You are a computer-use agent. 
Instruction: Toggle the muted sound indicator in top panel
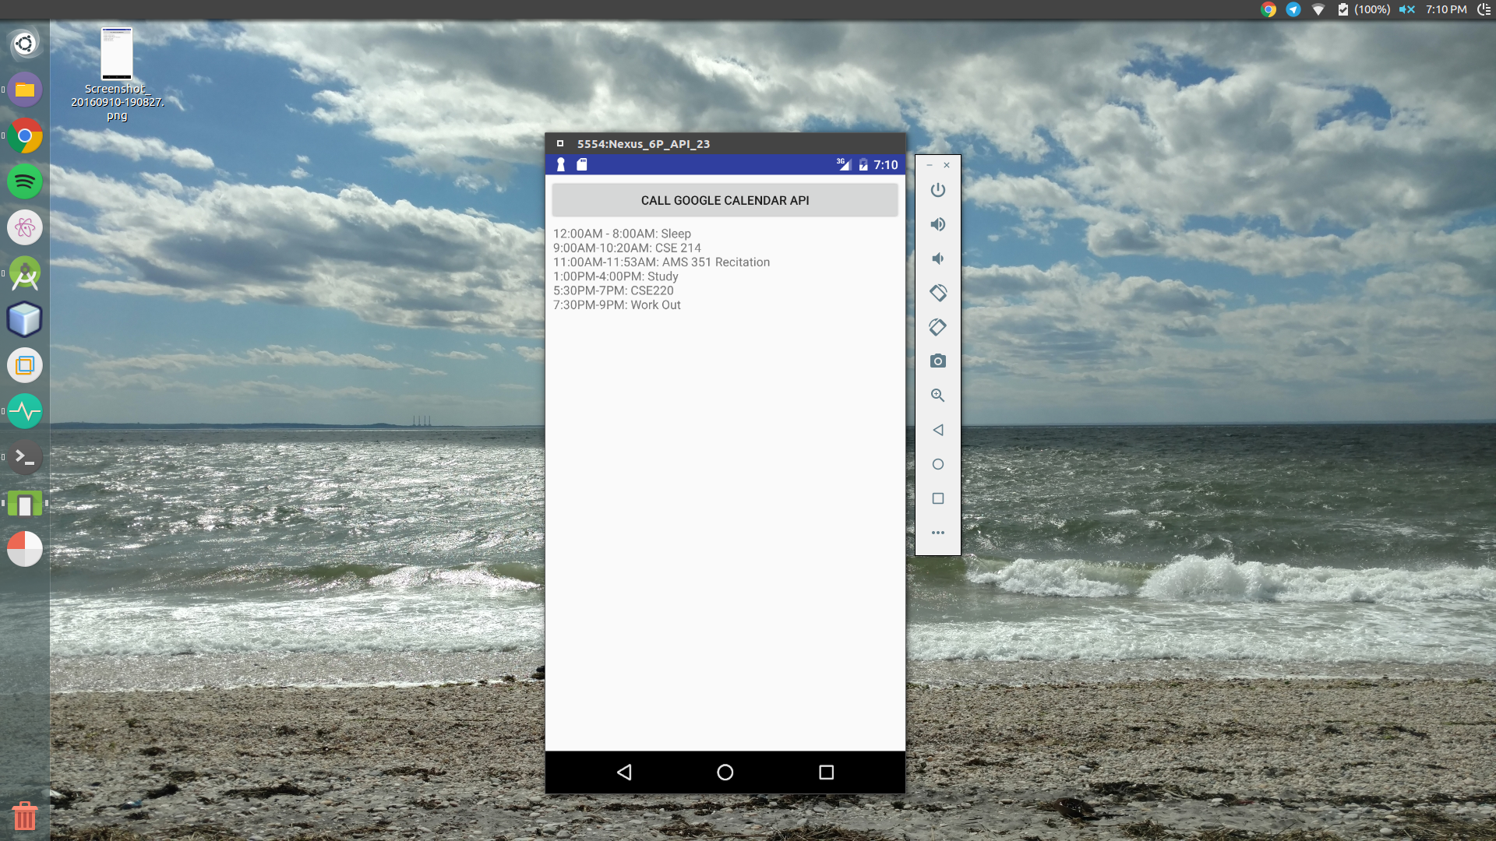(x=1406, y=9)
